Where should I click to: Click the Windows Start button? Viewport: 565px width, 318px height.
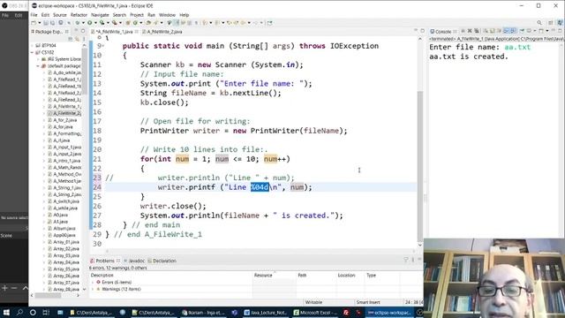(6, 312)
